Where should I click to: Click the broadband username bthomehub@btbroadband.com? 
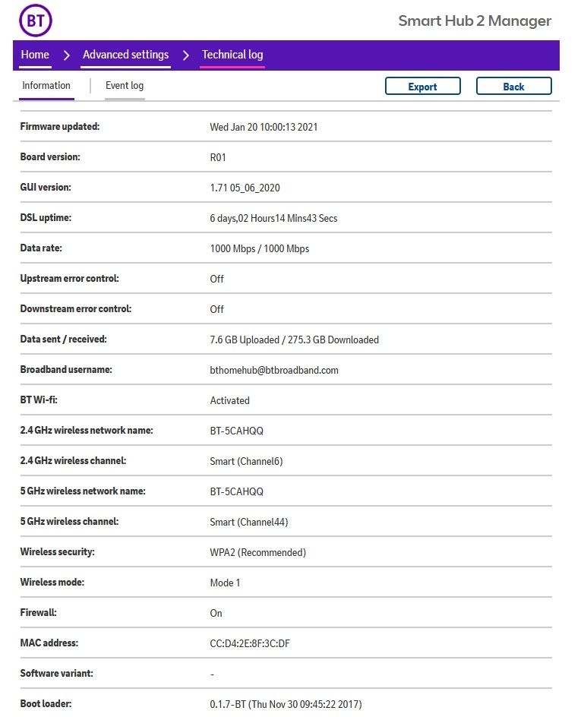[274, 370]
